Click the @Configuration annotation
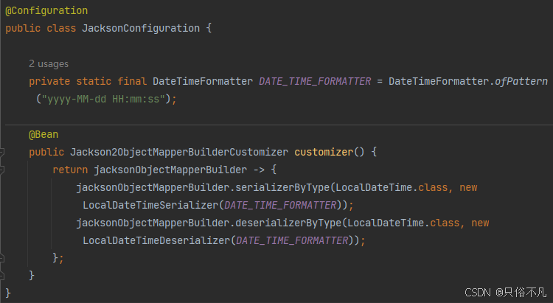The image size is (553, 303). tap(46, 11)
